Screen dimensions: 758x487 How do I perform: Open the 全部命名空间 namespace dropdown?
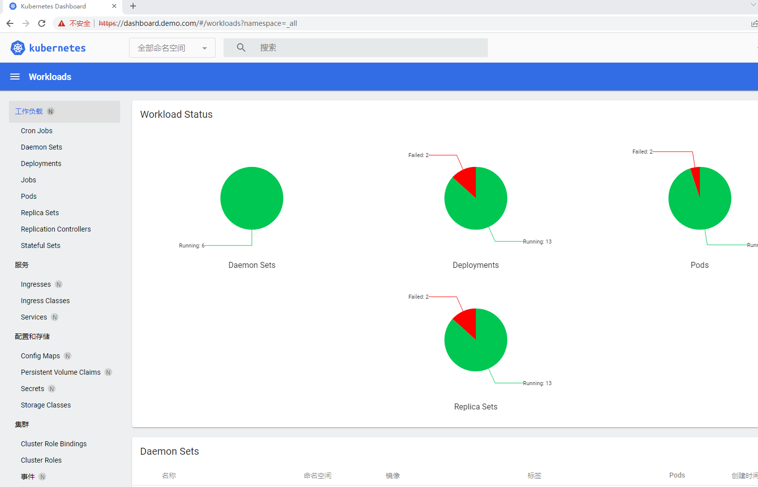172,48
